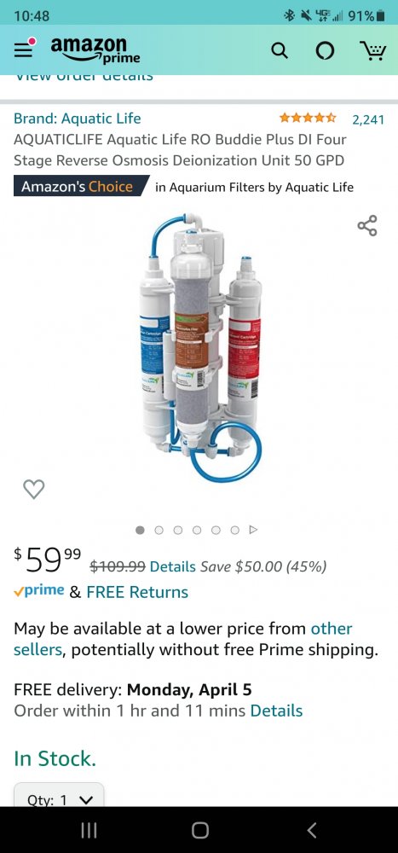
Task: Open the hamburger navigation menu
Action: pos(25,49)
